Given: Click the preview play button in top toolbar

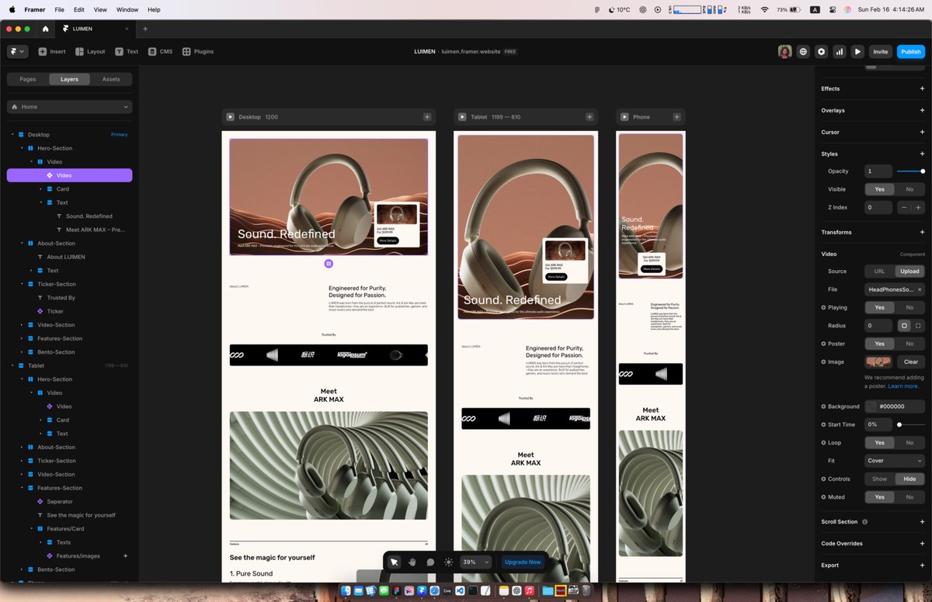Looking at the screenshot, I should pyautogui.click(x=857, y=51).
